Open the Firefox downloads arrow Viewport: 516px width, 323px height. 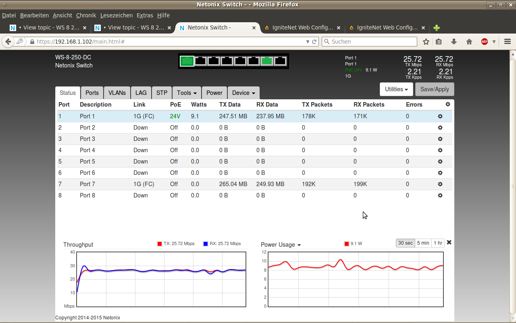pyautogui.click(x=454, y=42)
